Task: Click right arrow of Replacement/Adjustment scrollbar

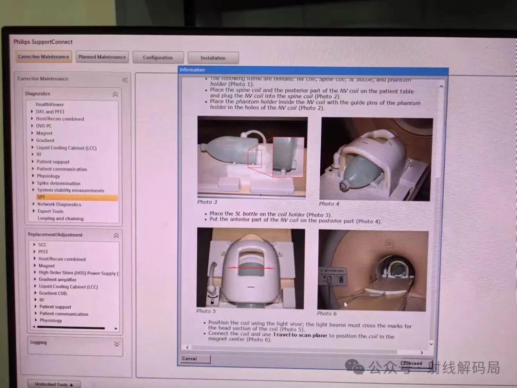Action: click(116, 328)
